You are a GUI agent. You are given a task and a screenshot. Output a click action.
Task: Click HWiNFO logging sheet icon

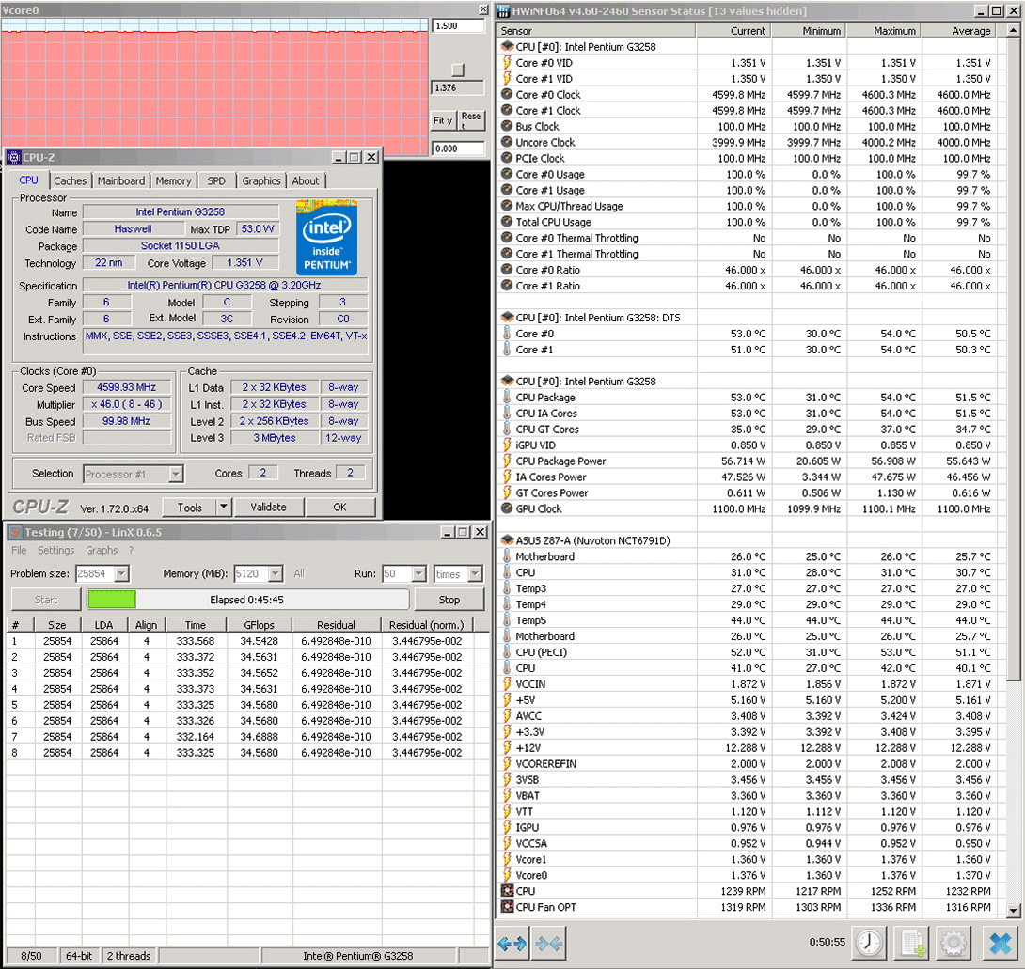coord(912,943)
